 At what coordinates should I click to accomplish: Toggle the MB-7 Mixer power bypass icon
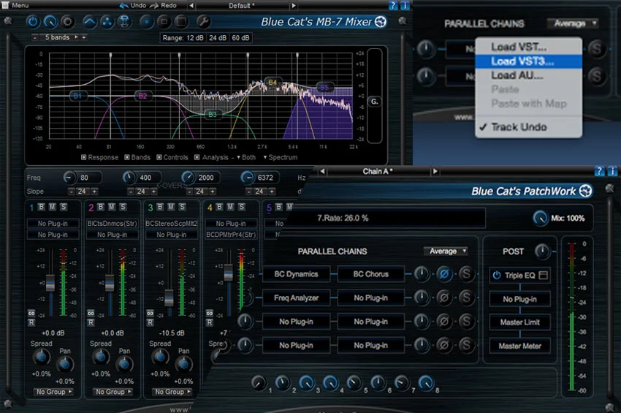pyautogui.click(x=32, y=21)
